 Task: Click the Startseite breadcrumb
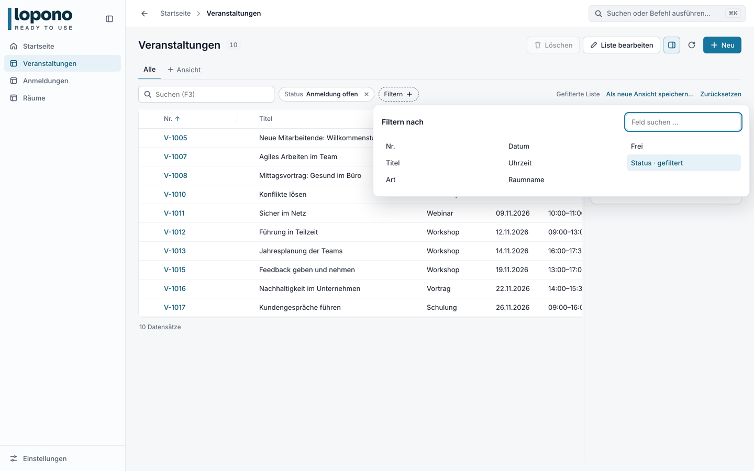coord(175,14)
